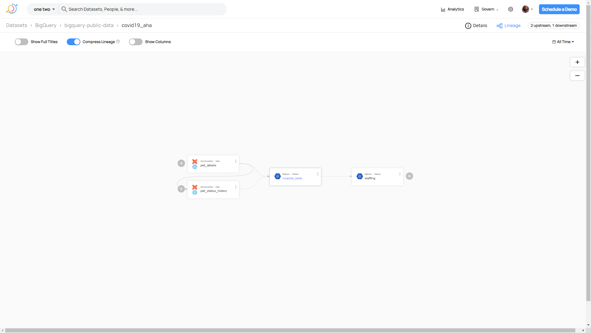This screenshot has height=333, width=591.
Task: Click the vertical scrollbar down arrow
Action: coord(588,325)
